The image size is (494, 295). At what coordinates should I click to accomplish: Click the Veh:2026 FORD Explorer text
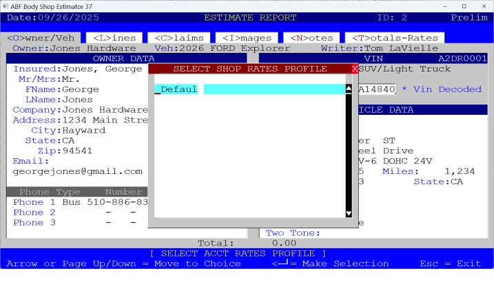pos(222,48)
